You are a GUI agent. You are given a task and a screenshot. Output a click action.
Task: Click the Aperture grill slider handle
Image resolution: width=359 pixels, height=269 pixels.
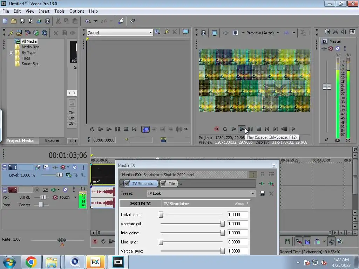[x=223, y=224]
